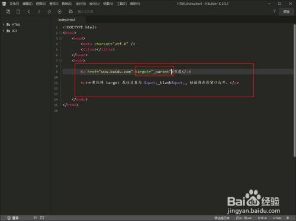Open the first menu in the menu bar

(x=14, y=4)
